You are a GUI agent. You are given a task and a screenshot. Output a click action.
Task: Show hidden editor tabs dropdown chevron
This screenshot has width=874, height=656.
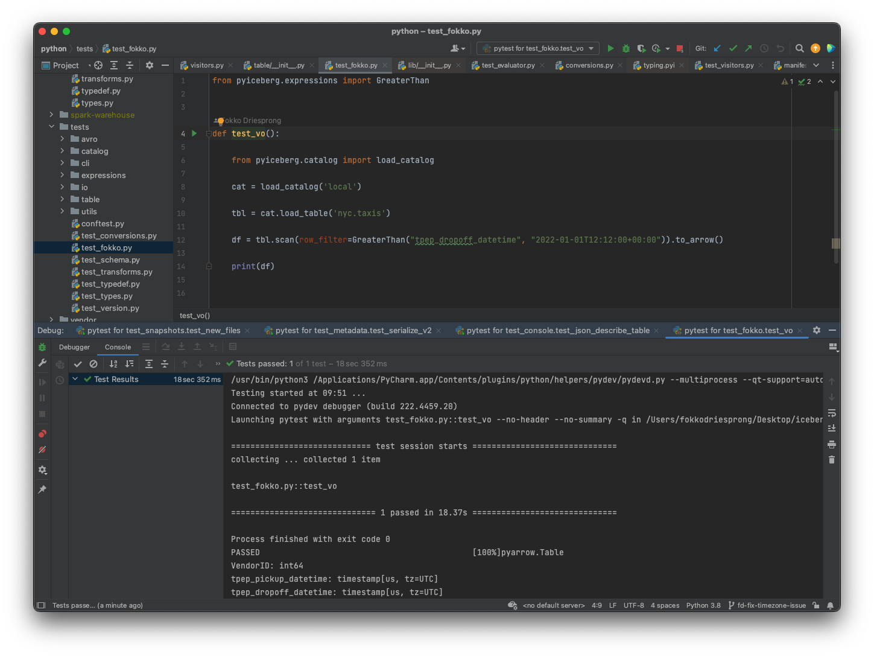[x=816, y=65]
